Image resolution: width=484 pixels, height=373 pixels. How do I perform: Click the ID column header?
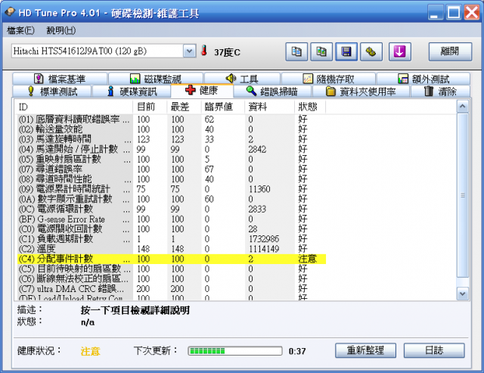74,107
